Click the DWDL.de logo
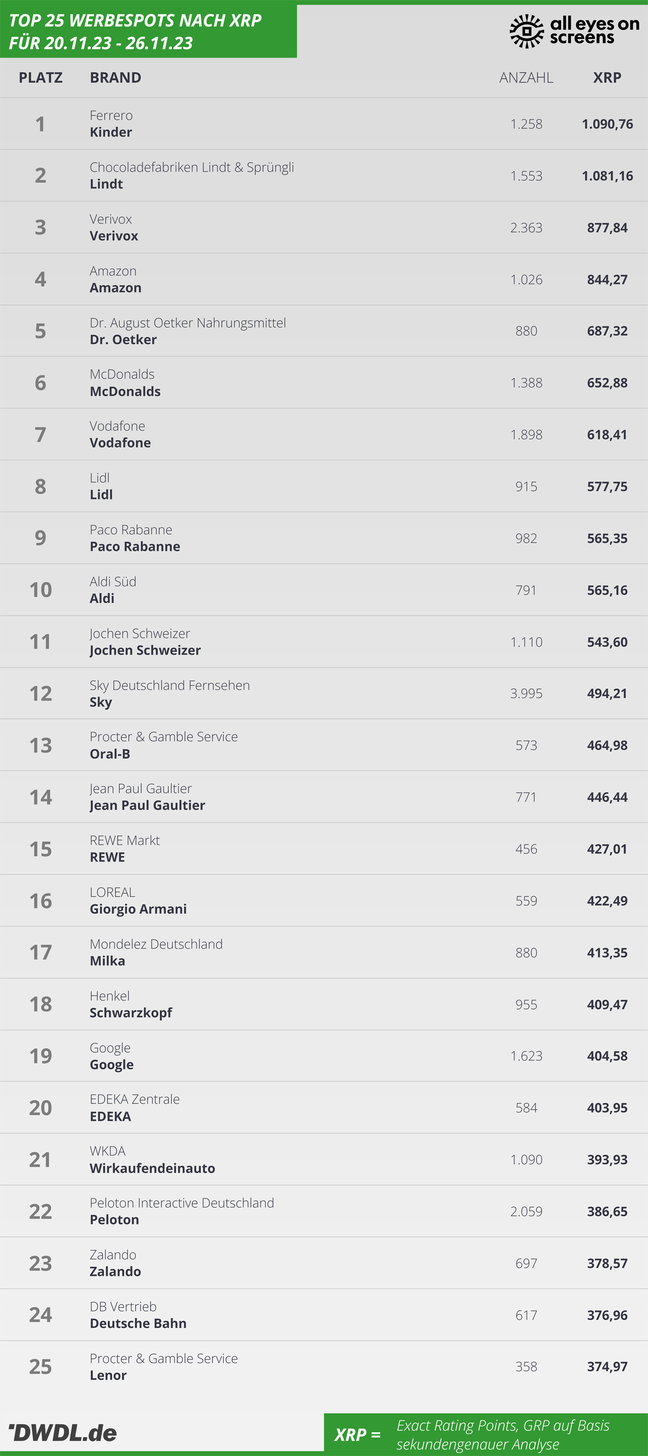The height and width of the screenshot is (1456, 648). (63, 1432)
